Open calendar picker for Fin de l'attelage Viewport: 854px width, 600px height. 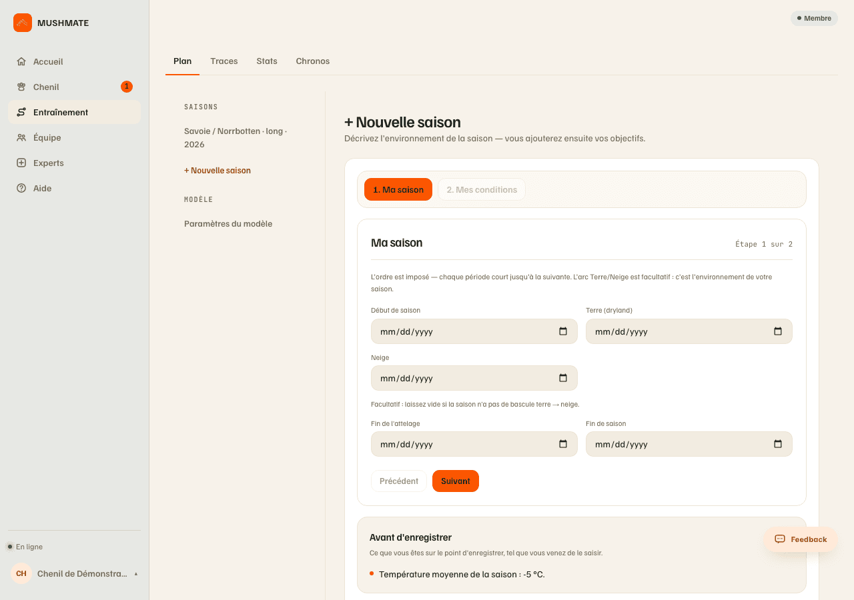pos(563,444)
